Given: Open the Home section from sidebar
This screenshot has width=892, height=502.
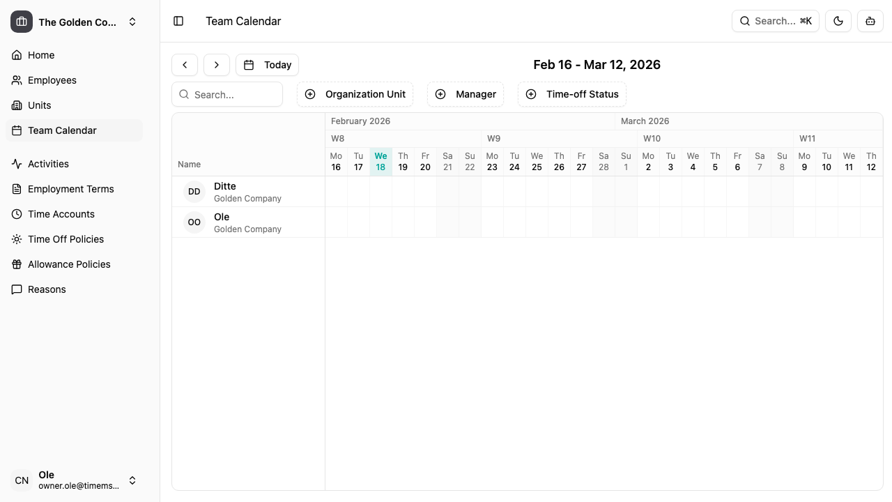Looking at the screenshot, I should click(x=41, y=55).
